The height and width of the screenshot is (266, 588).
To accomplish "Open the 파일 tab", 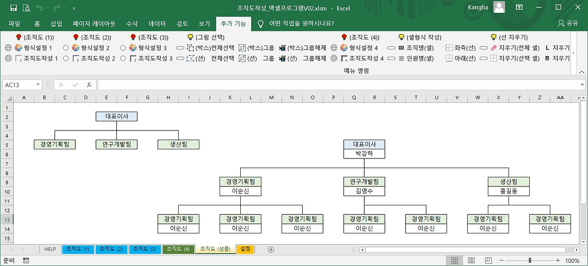I will click(14, 23).
